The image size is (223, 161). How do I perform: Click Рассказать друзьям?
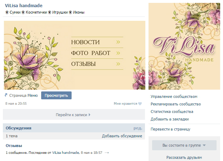click(x=184, y=157)
